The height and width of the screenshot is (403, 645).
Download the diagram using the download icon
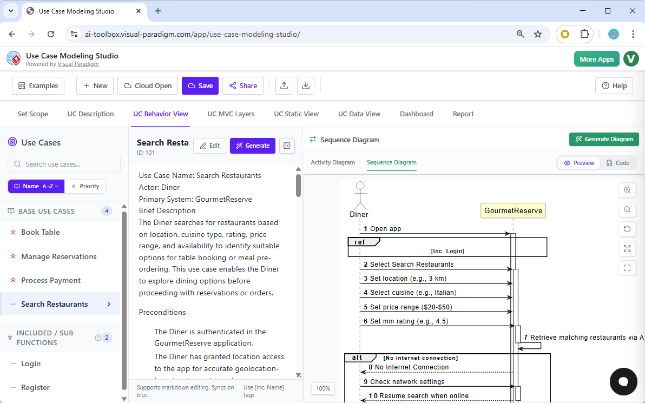(306, 85)
